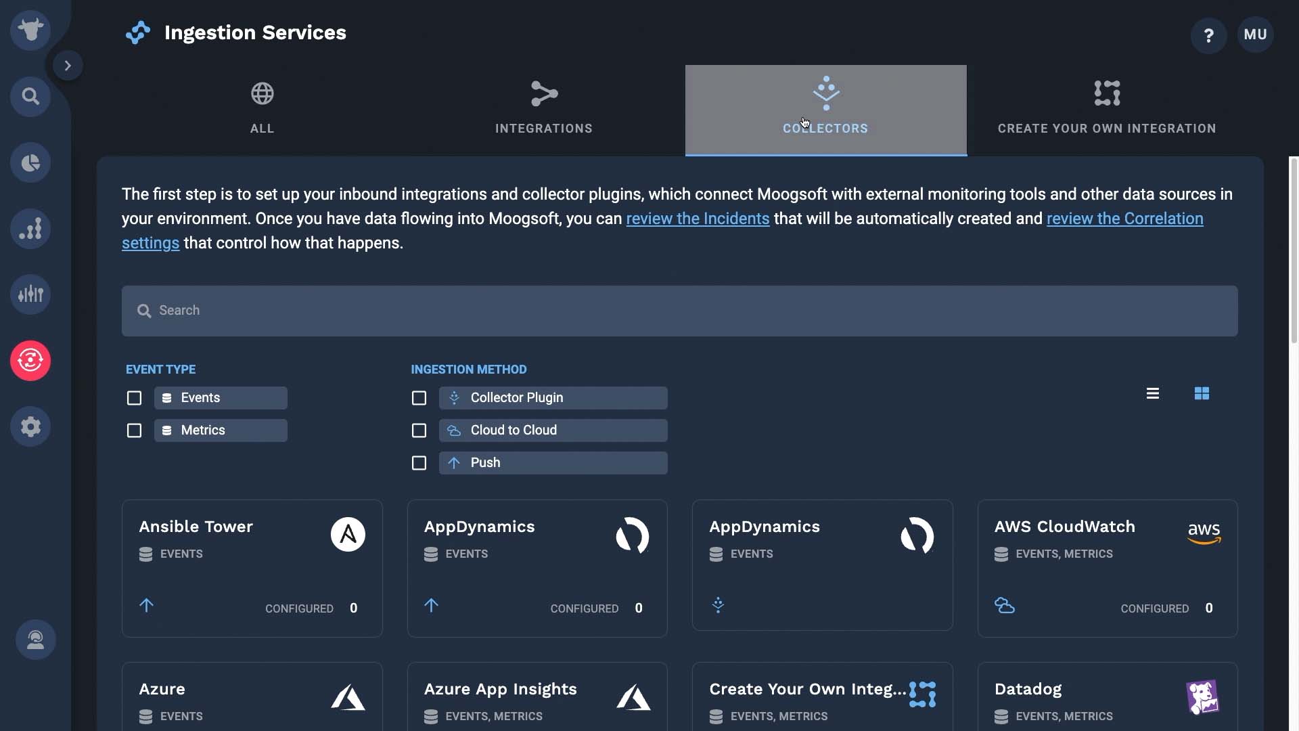This screenshot has width=1299, height=731.
Task: Click CONFIGURED 0 on Ansible Tower card
Action: [x=311, y=608]
